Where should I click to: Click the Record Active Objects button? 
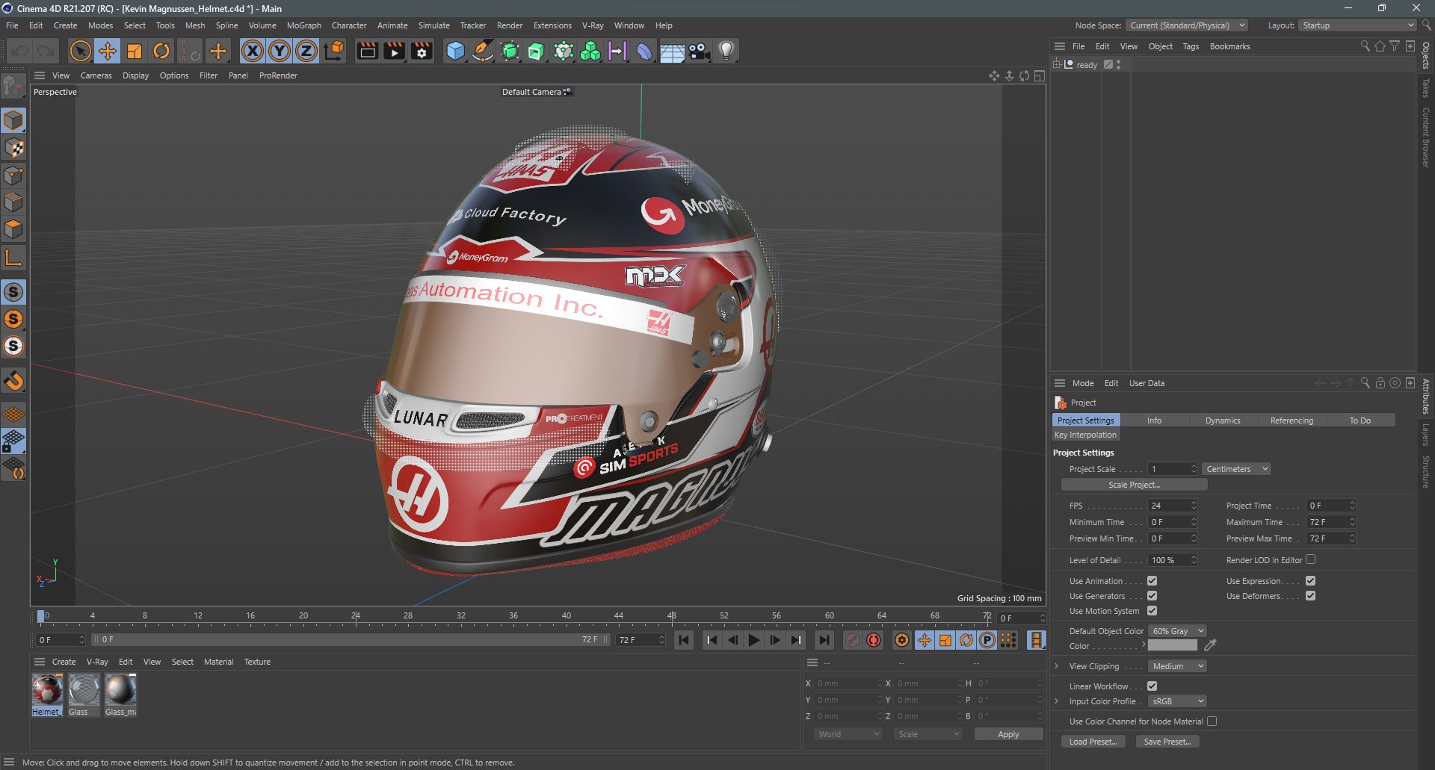(x=852, y=640)
